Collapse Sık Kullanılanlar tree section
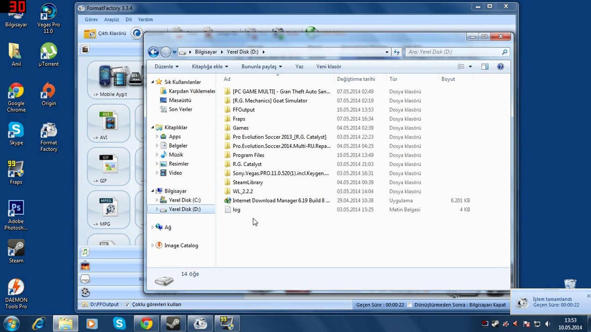This screenshot has width=591, height=332. point(153,82)
